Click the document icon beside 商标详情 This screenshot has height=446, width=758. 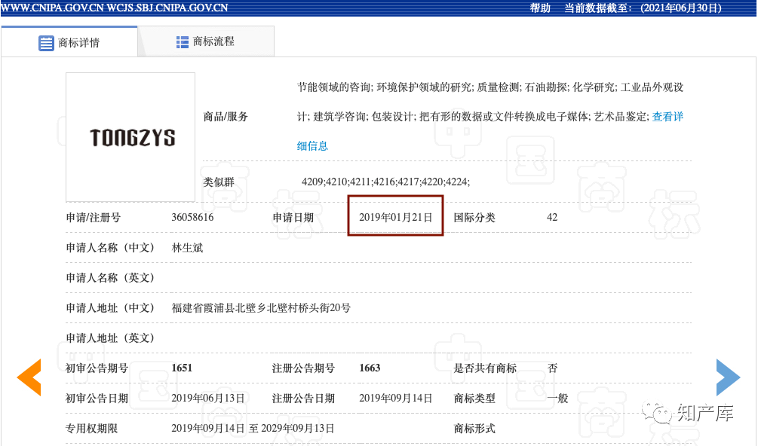click(46, 43)
